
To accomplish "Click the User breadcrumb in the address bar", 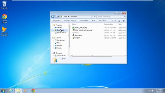I will tap(66, 17).
